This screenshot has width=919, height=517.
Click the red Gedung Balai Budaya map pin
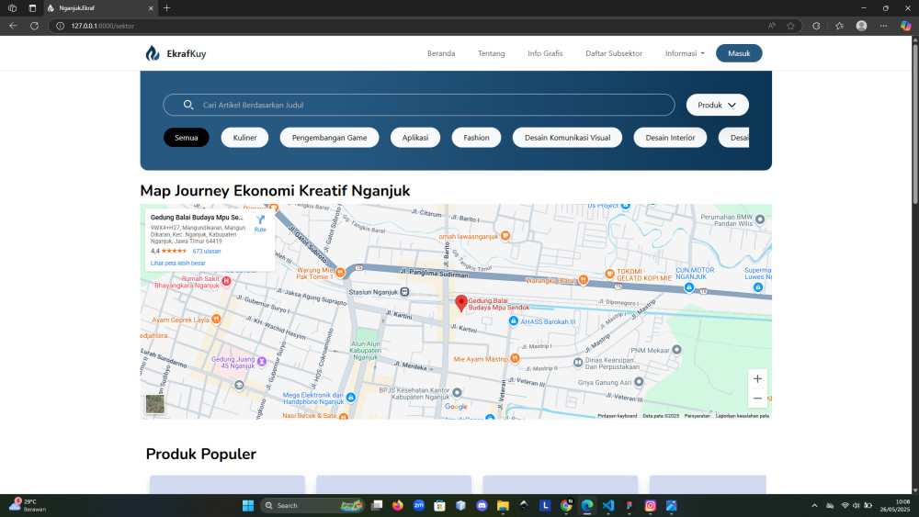[461, 303]
